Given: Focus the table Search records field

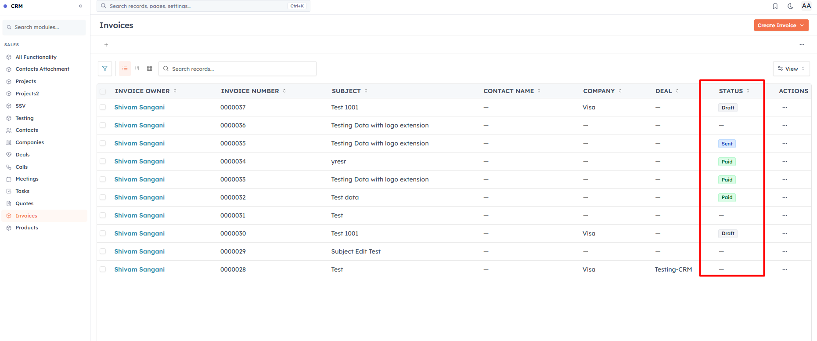Looking at the screenshot, I should 238,69.
